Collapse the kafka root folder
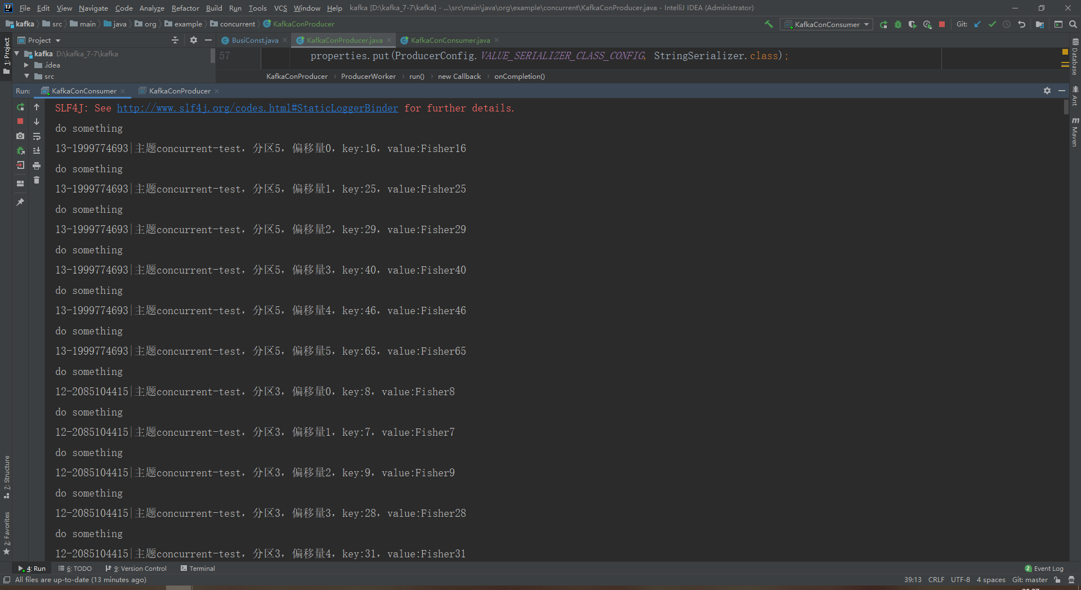The height and width of the screenshot is (590, 1081). pos(17,53)
